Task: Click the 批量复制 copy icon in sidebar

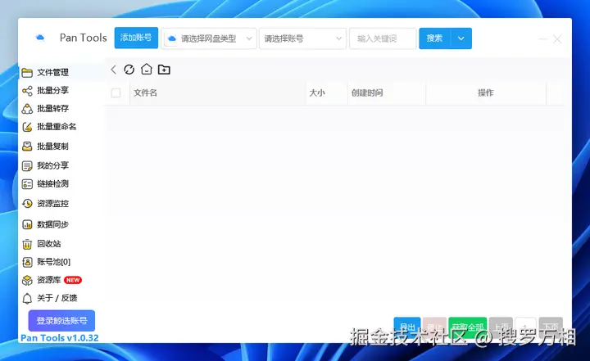Action: click(x=27, y=147)
